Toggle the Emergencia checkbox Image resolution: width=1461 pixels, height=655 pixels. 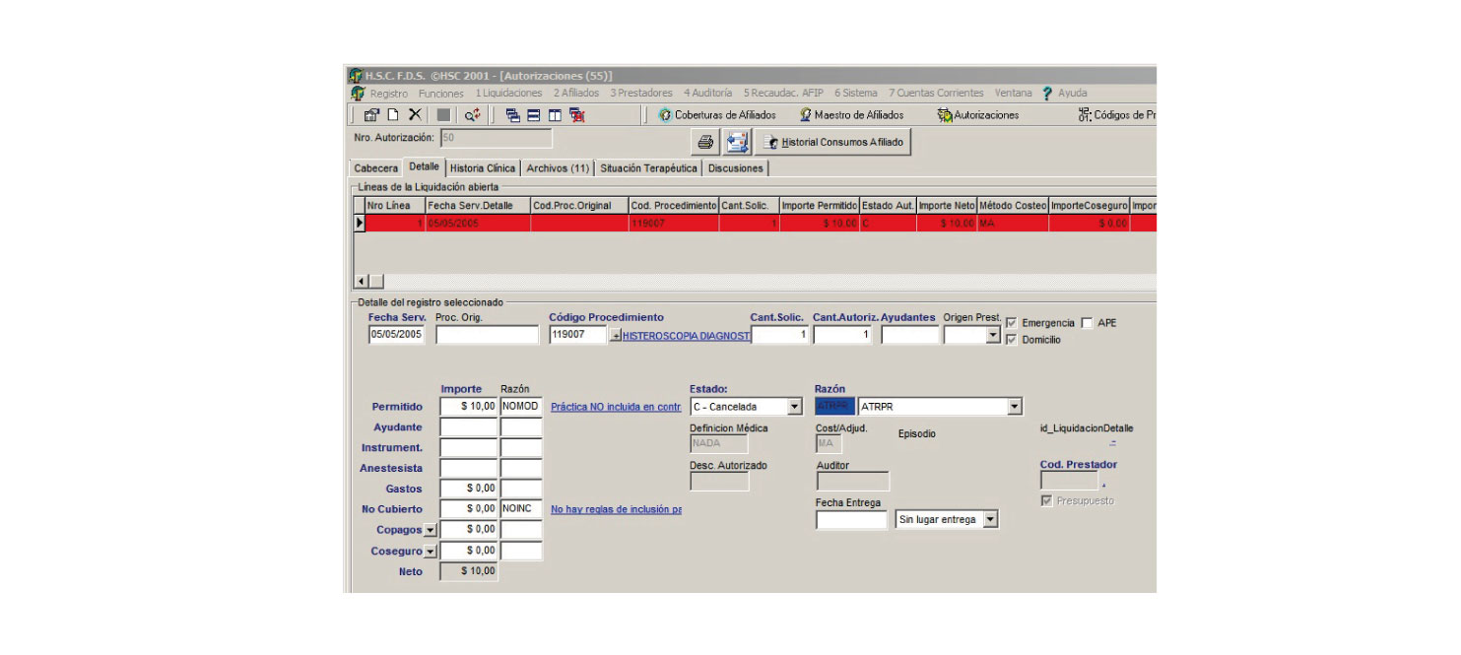1011,323
